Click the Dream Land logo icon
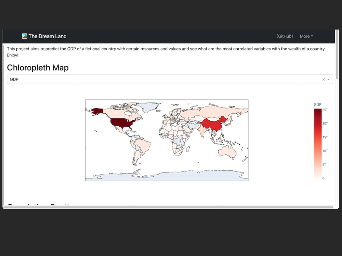Image resolution: width=342 pixels, height=256 pixels. tap(24, 36)
